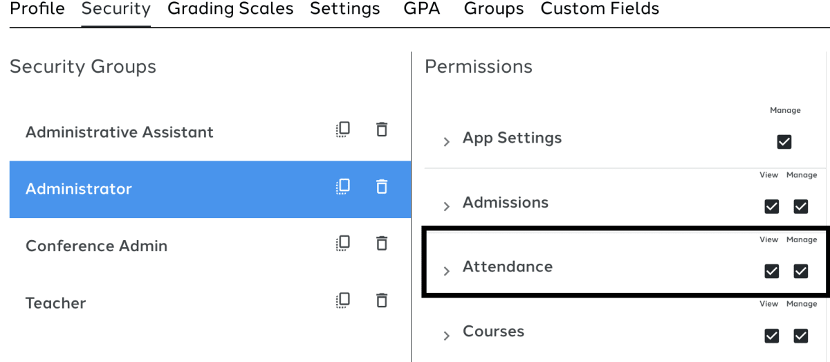Click the Administrator trash icon

coord(381,186)
